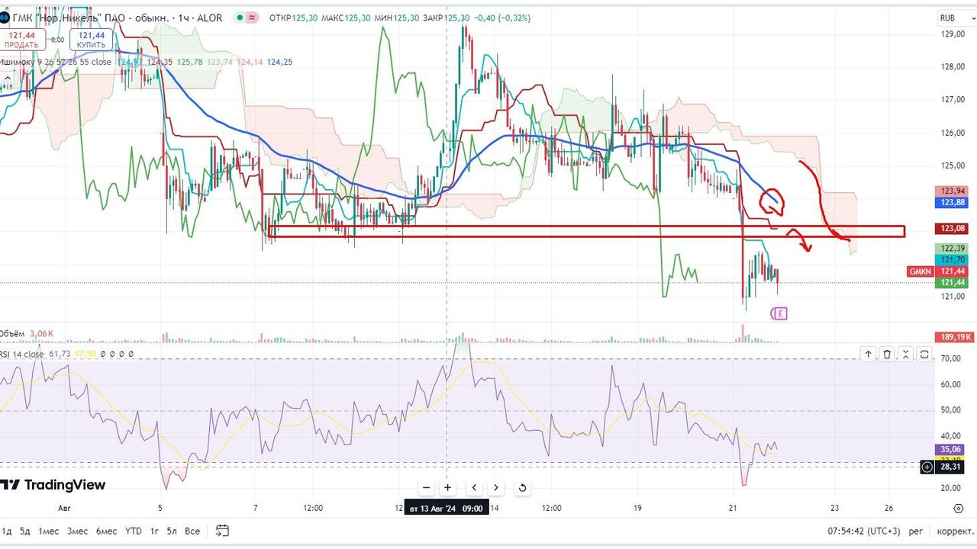Toggle the market status indicator next to ALOR
Image resolution: width=977 pixels, height=549 pixels.
[x=240, y=18]
